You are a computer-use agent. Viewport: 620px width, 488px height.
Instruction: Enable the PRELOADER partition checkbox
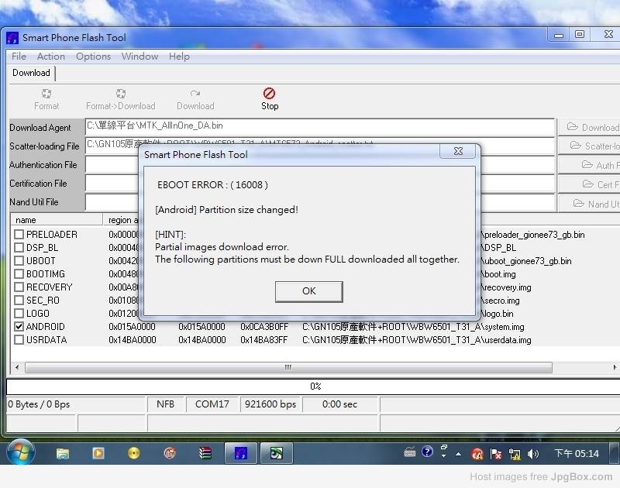[x=19, y=235]
